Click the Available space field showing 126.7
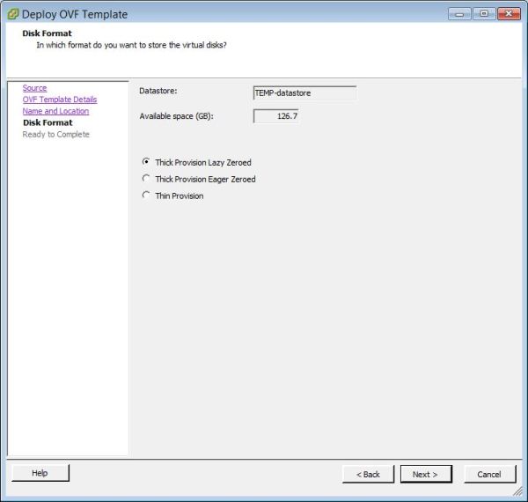The image size is (528, 502). point(275,115)
